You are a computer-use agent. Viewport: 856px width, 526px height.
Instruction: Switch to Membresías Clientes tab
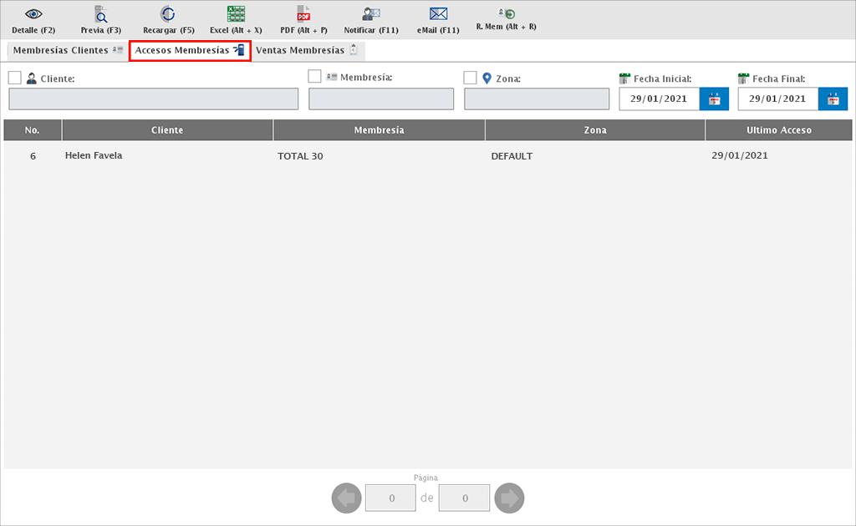(68, 50)
